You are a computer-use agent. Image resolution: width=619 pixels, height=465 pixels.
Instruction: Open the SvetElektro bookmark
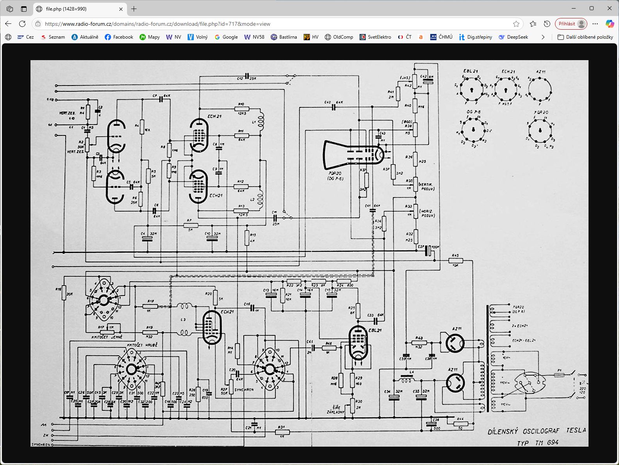[375, 37]
